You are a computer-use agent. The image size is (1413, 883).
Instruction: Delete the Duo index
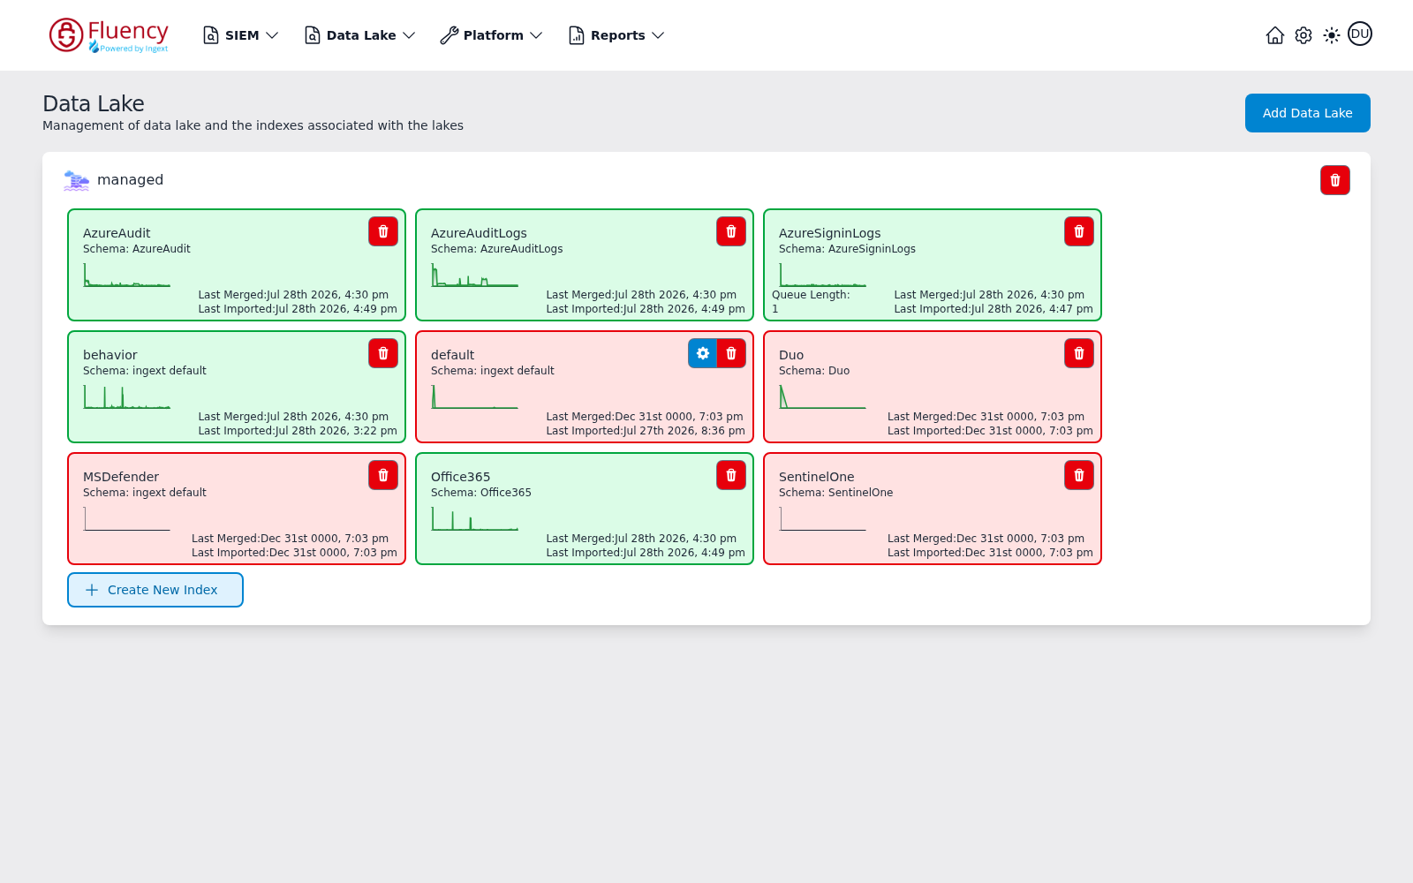[x=1079, y=353]
